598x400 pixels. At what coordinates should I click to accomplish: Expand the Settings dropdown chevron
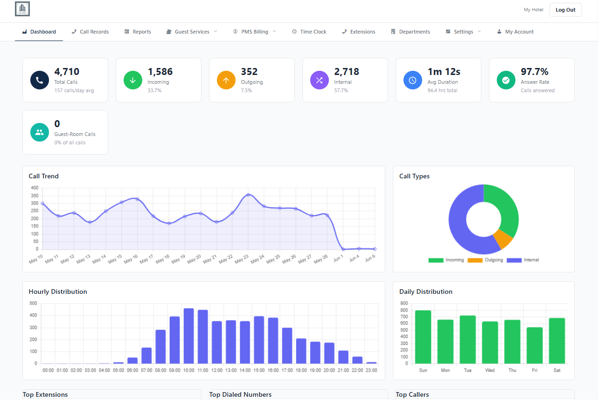[479, 31]
